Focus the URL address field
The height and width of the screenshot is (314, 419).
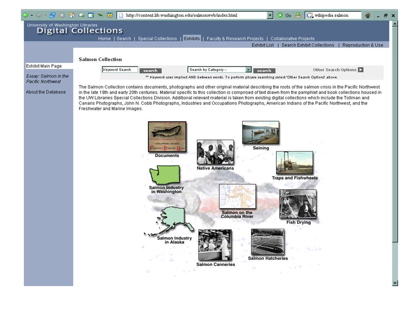196,15
